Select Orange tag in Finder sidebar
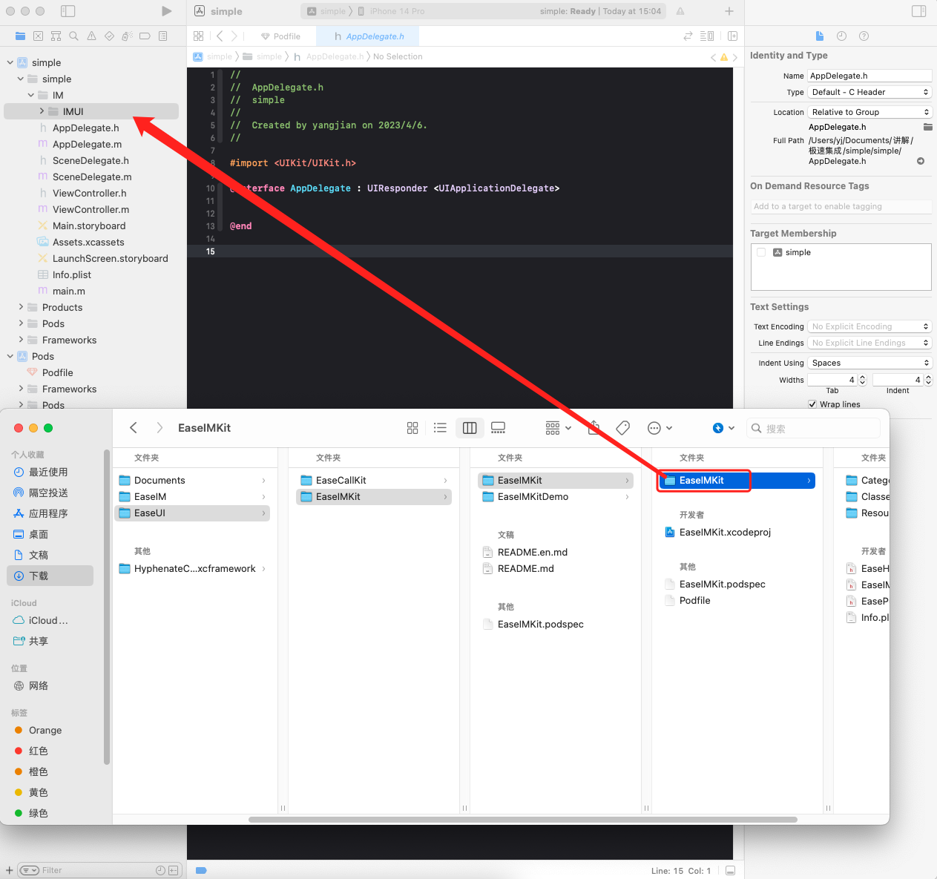 point(45,730)
